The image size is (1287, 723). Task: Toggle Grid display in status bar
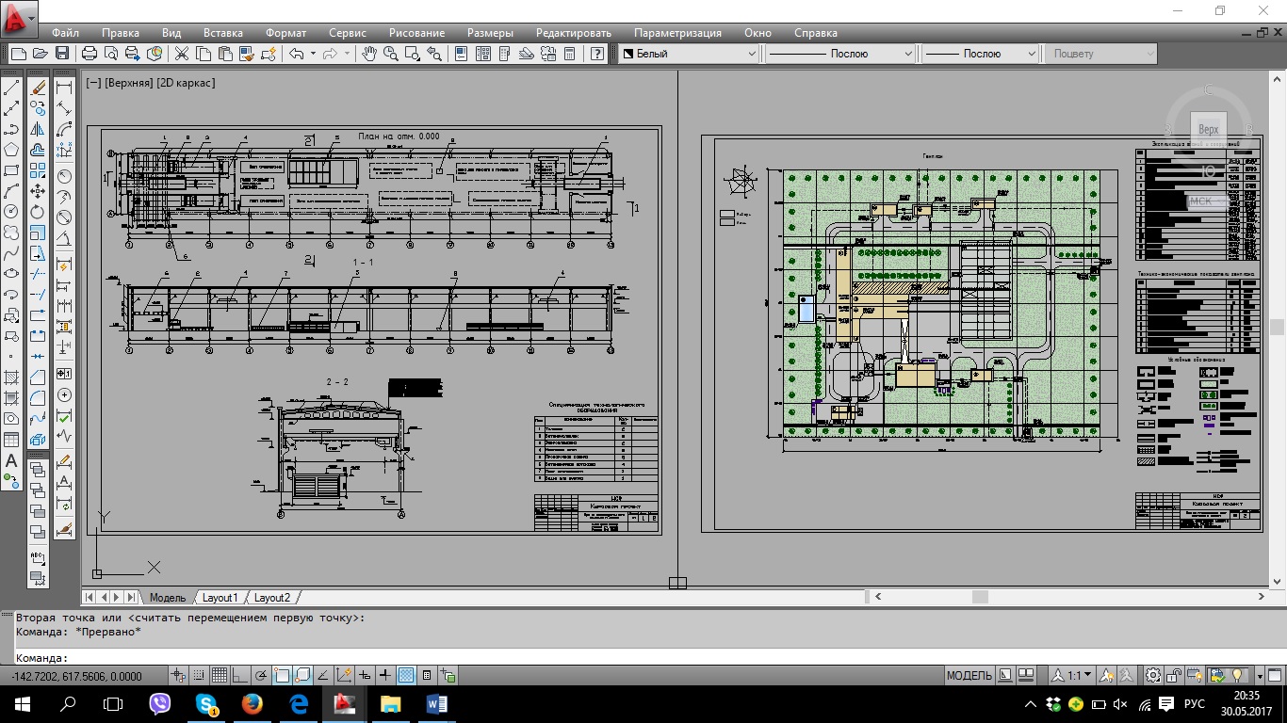point(220,675)
